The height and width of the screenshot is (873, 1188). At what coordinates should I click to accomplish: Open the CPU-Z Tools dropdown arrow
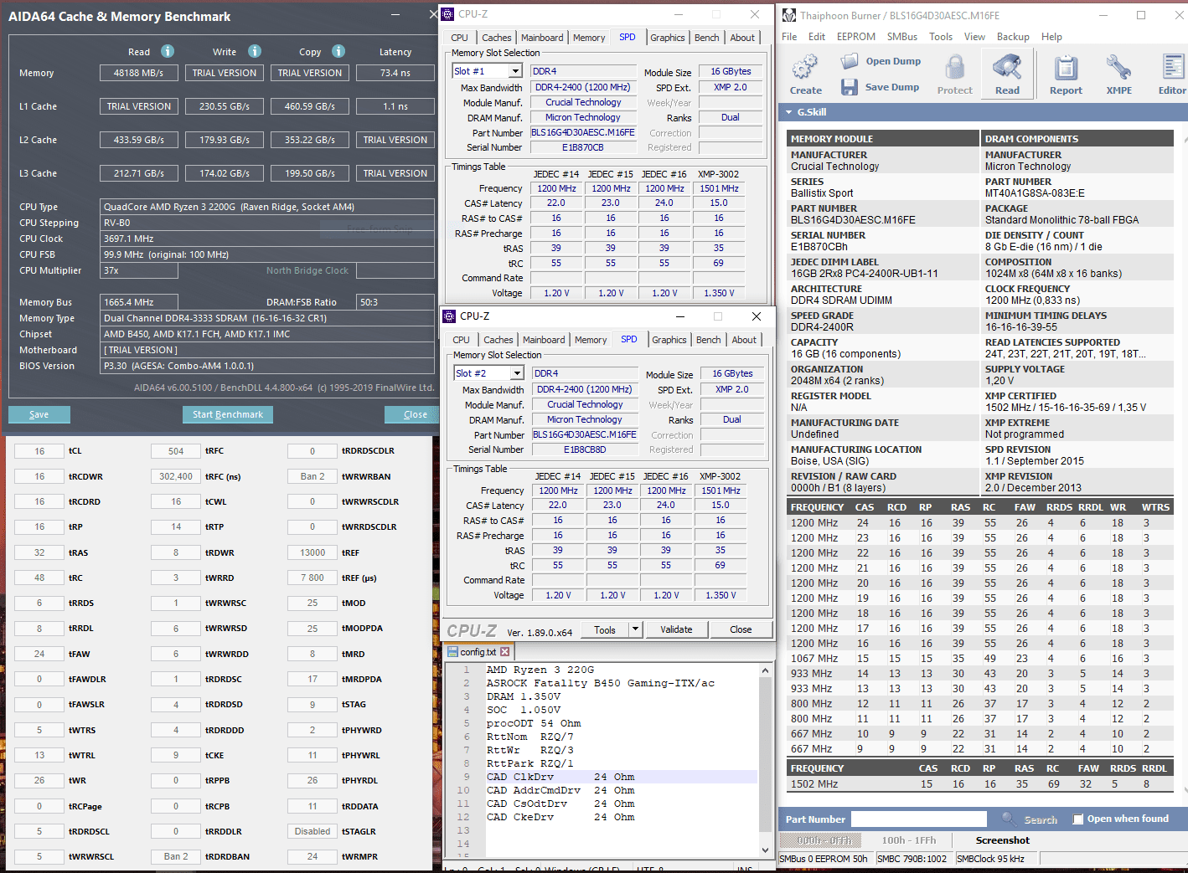pyautogui.click(x=636, y=629)
